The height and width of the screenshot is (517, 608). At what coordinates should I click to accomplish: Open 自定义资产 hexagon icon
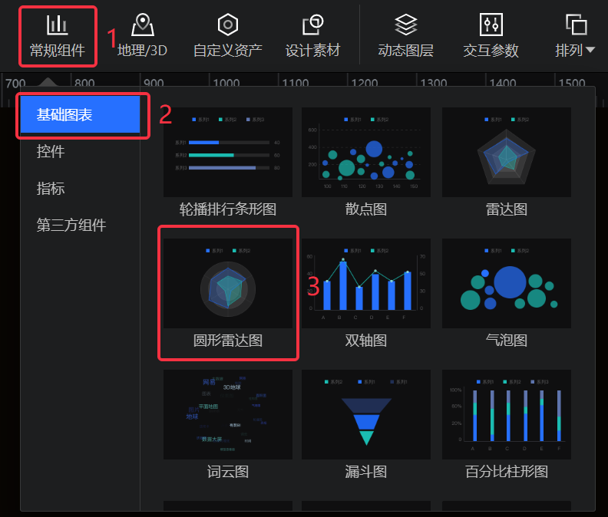pos(227,25)
